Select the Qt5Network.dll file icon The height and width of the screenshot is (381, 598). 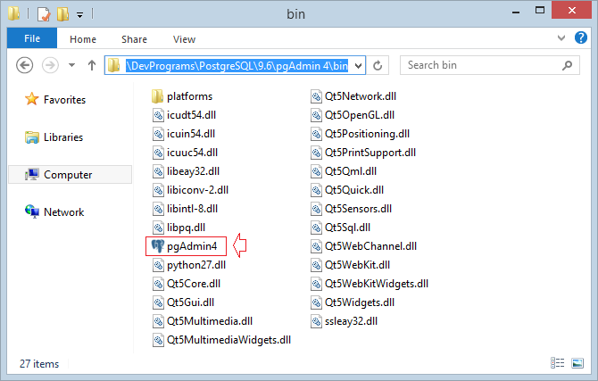[x=316, y=96]
